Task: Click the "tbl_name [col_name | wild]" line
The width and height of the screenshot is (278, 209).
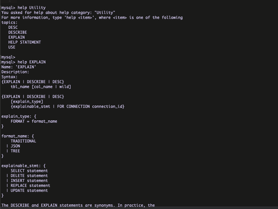Action: [x=41, y=87]
